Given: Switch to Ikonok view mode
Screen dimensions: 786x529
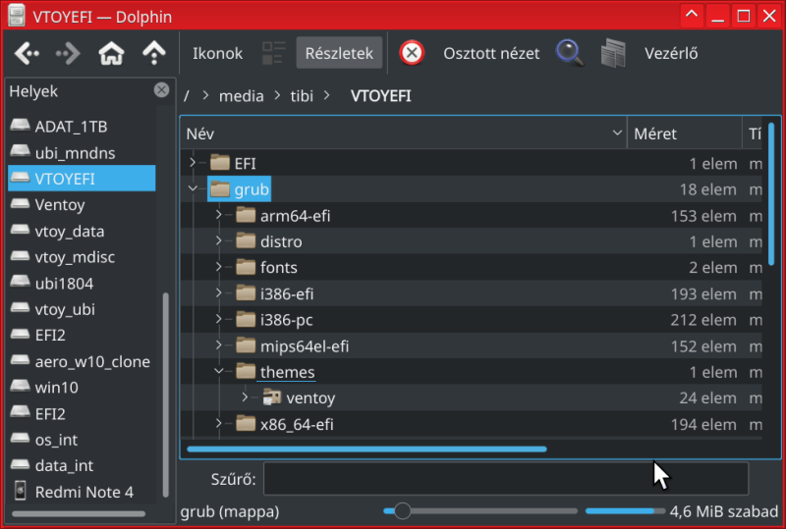Looking at the screenshot, I should [x=217, y=53].
